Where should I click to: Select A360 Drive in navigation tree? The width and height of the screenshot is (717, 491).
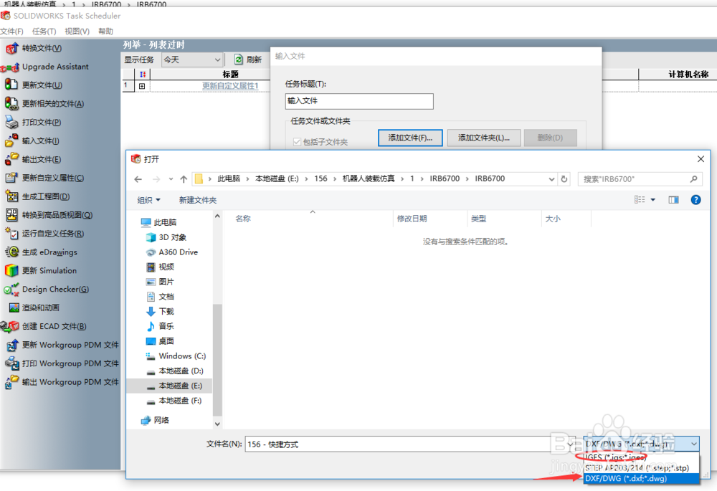pyautogui.click(x=179, y=252)
